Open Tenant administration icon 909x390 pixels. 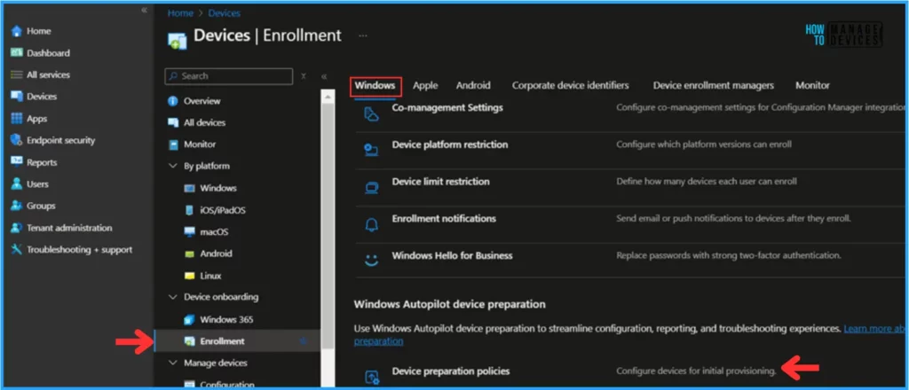pyautogui.click(x=16, y=228)
